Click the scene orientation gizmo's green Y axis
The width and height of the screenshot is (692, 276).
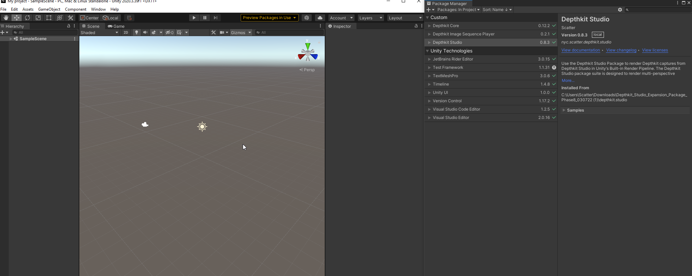click(x=307, y=45)
